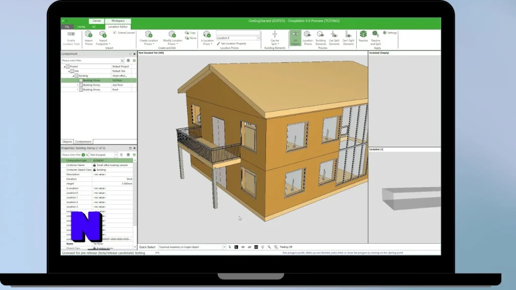Switch to the Containment bottom tab
516x290 pixels.
pos(83,141)
